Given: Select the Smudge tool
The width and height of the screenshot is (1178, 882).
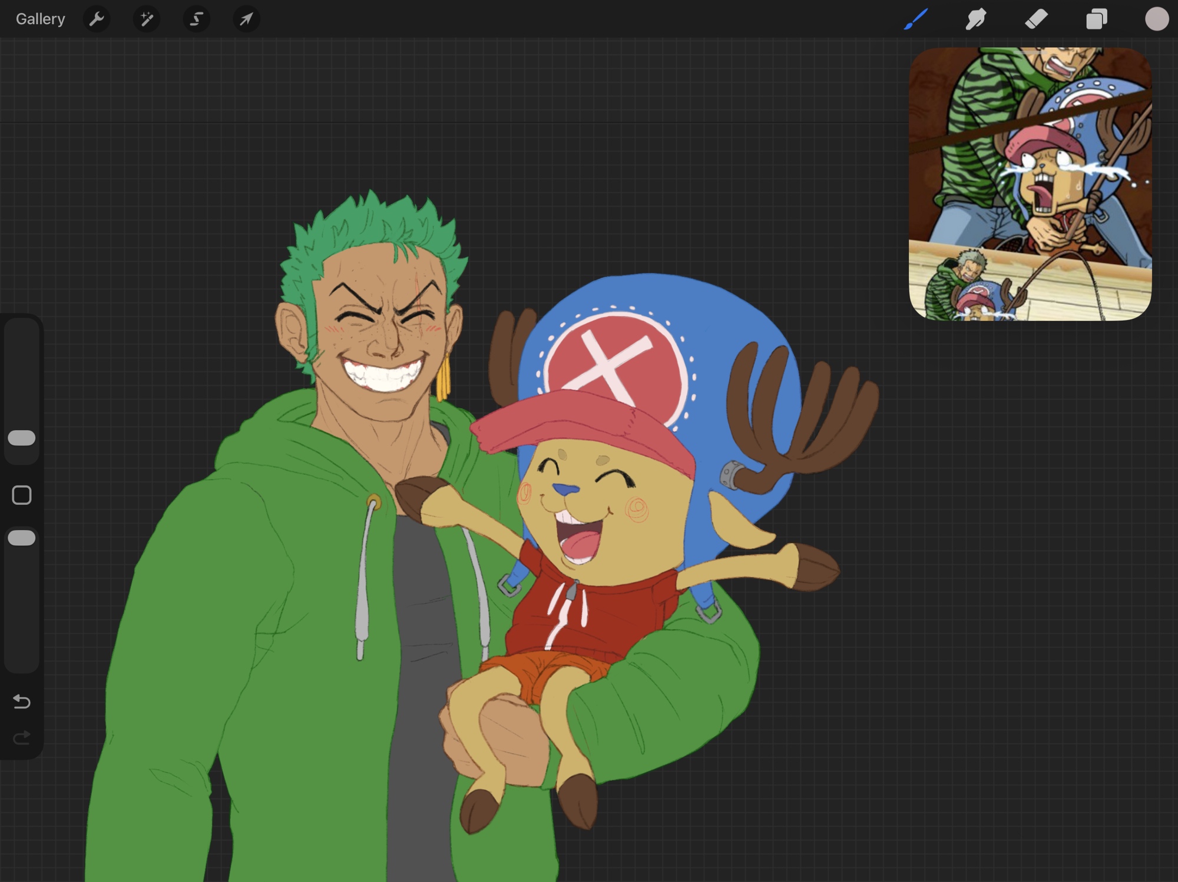Looking at the screenshot, I should coord(976,19).
